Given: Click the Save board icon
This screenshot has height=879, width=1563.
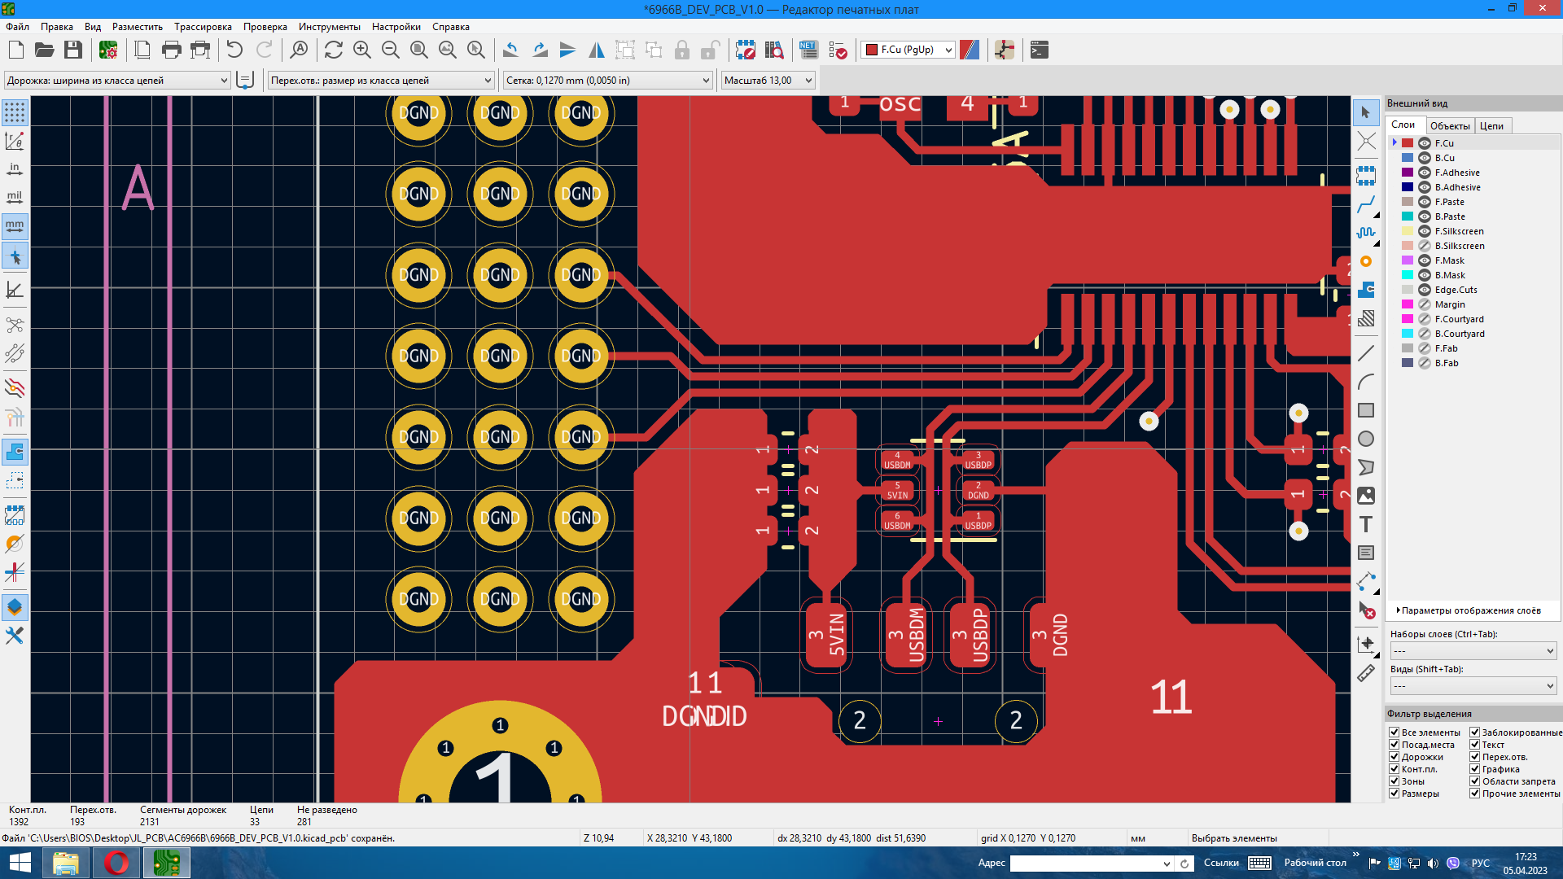Looking at the screenshot, I should click(x=73, y=50).
